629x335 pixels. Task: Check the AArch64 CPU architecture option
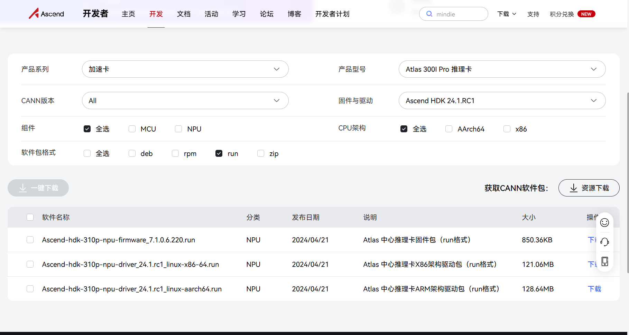(x=448, y=128)
